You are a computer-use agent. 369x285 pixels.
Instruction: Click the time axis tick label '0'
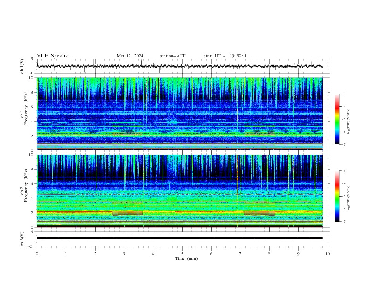(37, 254)
